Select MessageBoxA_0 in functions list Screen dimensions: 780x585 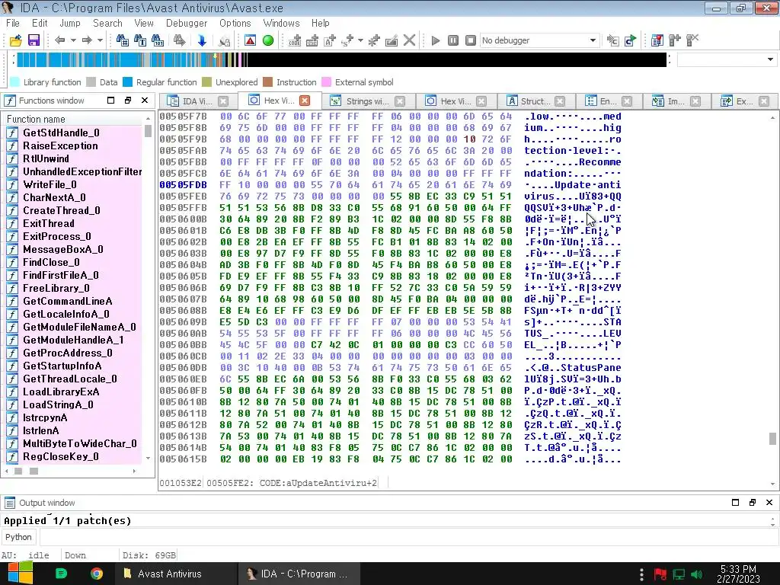[x=62, y=249]
